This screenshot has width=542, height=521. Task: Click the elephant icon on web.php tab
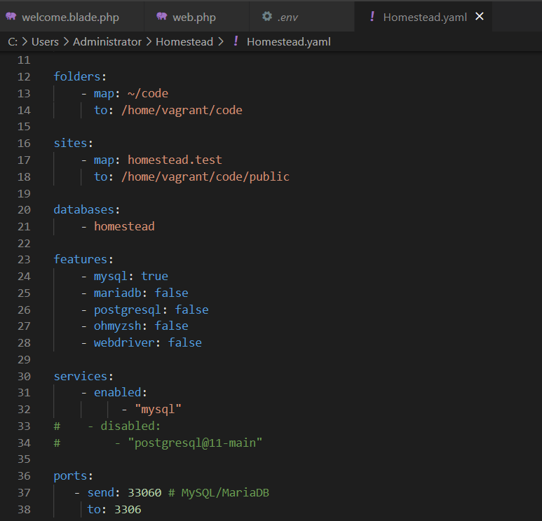tap(162, 16)
